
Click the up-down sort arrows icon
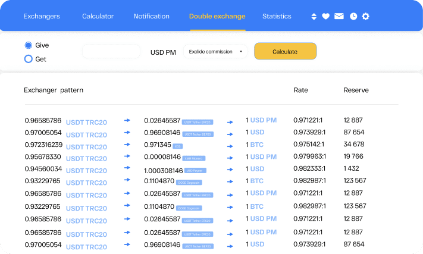point(314,17)
